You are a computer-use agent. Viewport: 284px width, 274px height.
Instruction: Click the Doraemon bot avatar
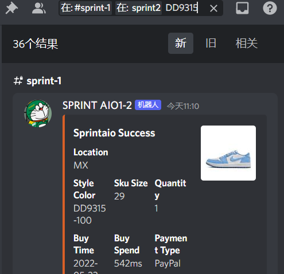click(x=38, y=113)
